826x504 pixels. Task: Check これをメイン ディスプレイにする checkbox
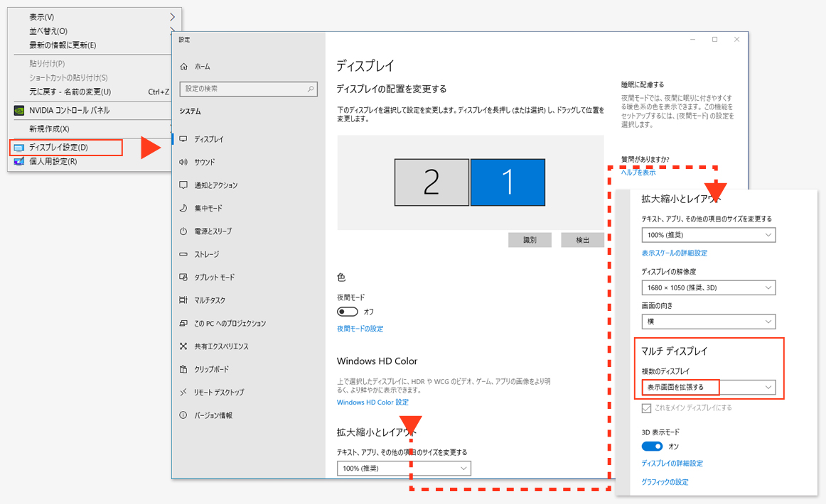pos(646,408)
